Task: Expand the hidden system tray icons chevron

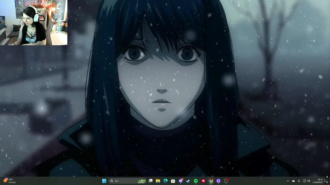Action: [x=288, y=181]
